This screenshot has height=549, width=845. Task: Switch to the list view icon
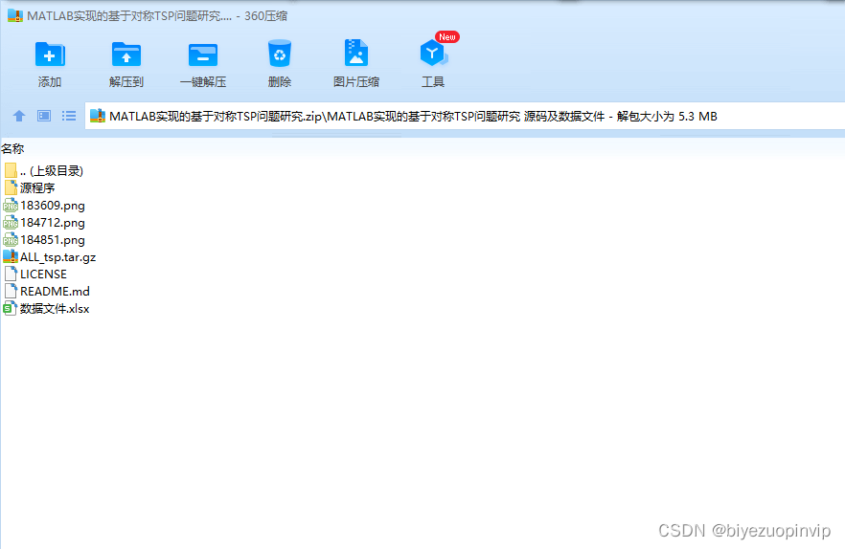click(x=68, y=116)
